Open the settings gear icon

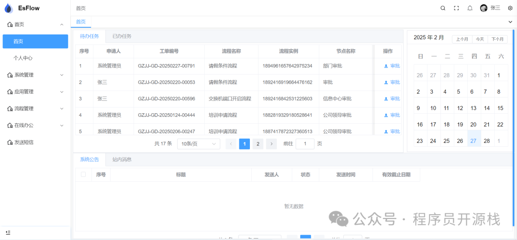(510, 8)
